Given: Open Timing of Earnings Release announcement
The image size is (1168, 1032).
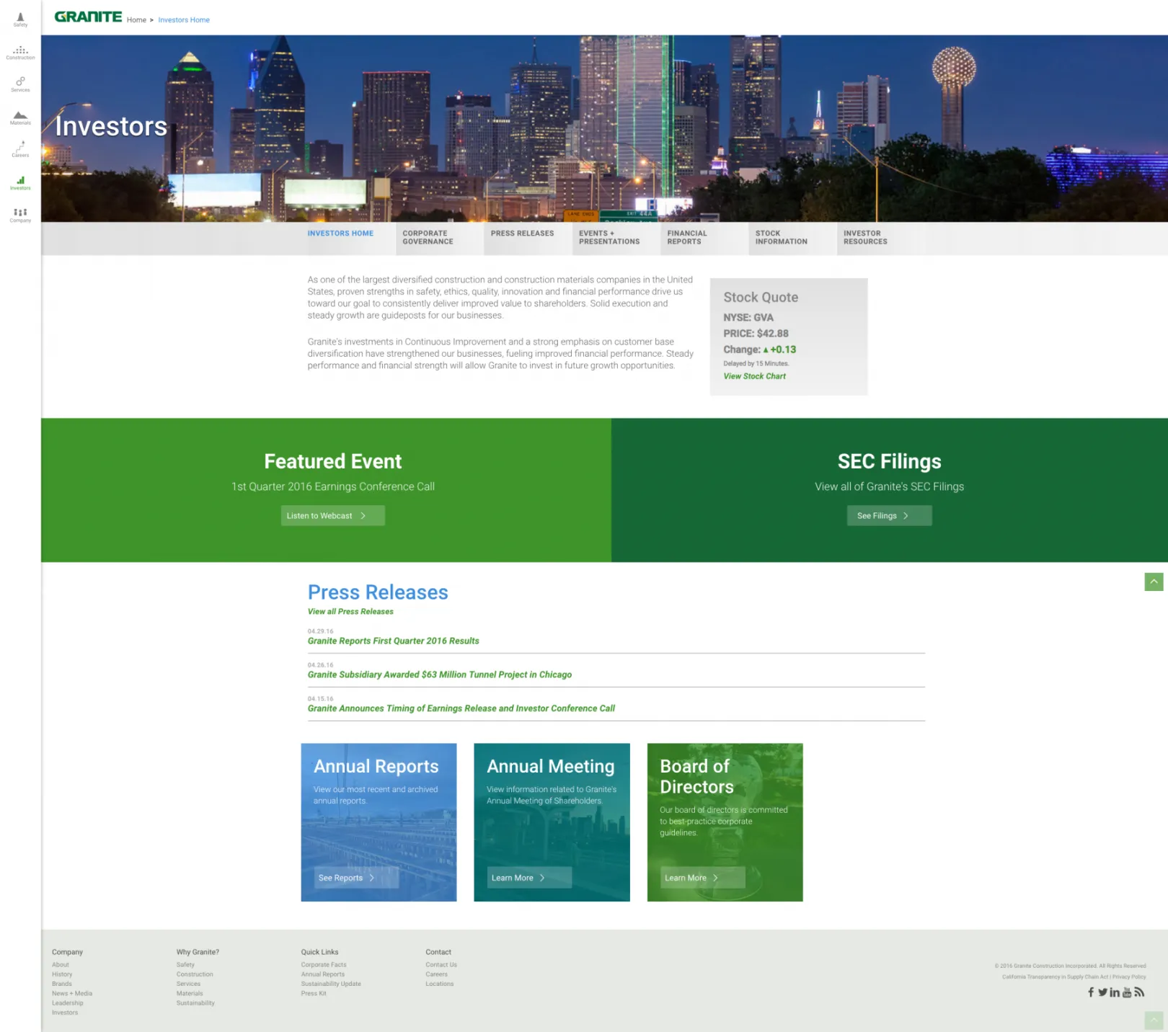Looking at the screenshot, I should pyautogui.click(x=461, y=708).
